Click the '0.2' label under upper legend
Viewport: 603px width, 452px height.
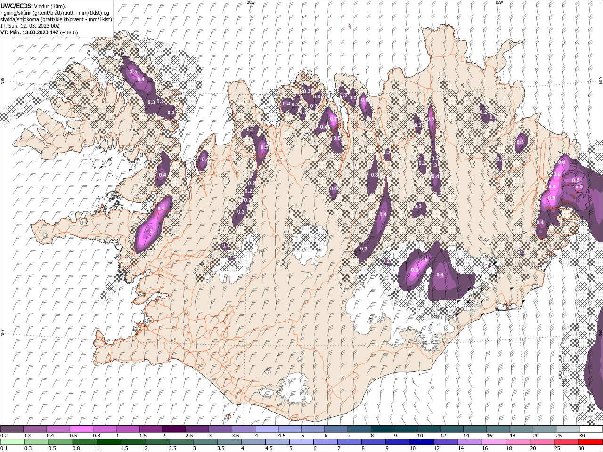[x=4, y=436]
